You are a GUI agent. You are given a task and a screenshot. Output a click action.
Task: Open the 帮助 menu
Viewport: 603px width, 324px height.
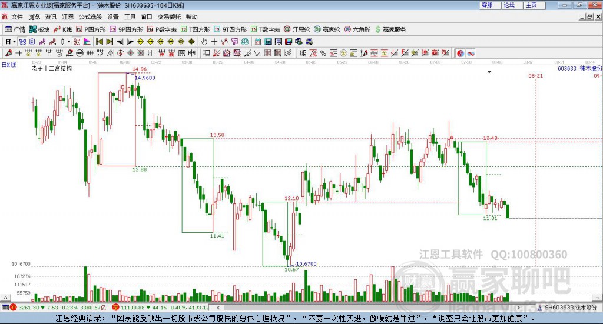(191, 17)
